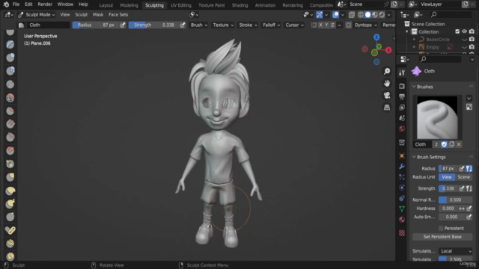Adjust the Strength slider in header

[x=153, y=25]
